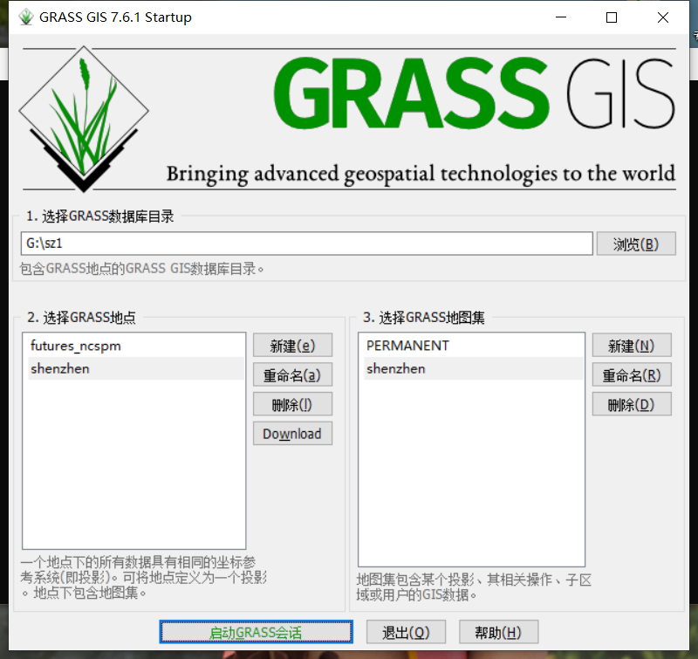Click 新建(N) to create a new mapset
The height and width of the screenshot is (659, 698).
pyautogui.click(x=631, y=345)
